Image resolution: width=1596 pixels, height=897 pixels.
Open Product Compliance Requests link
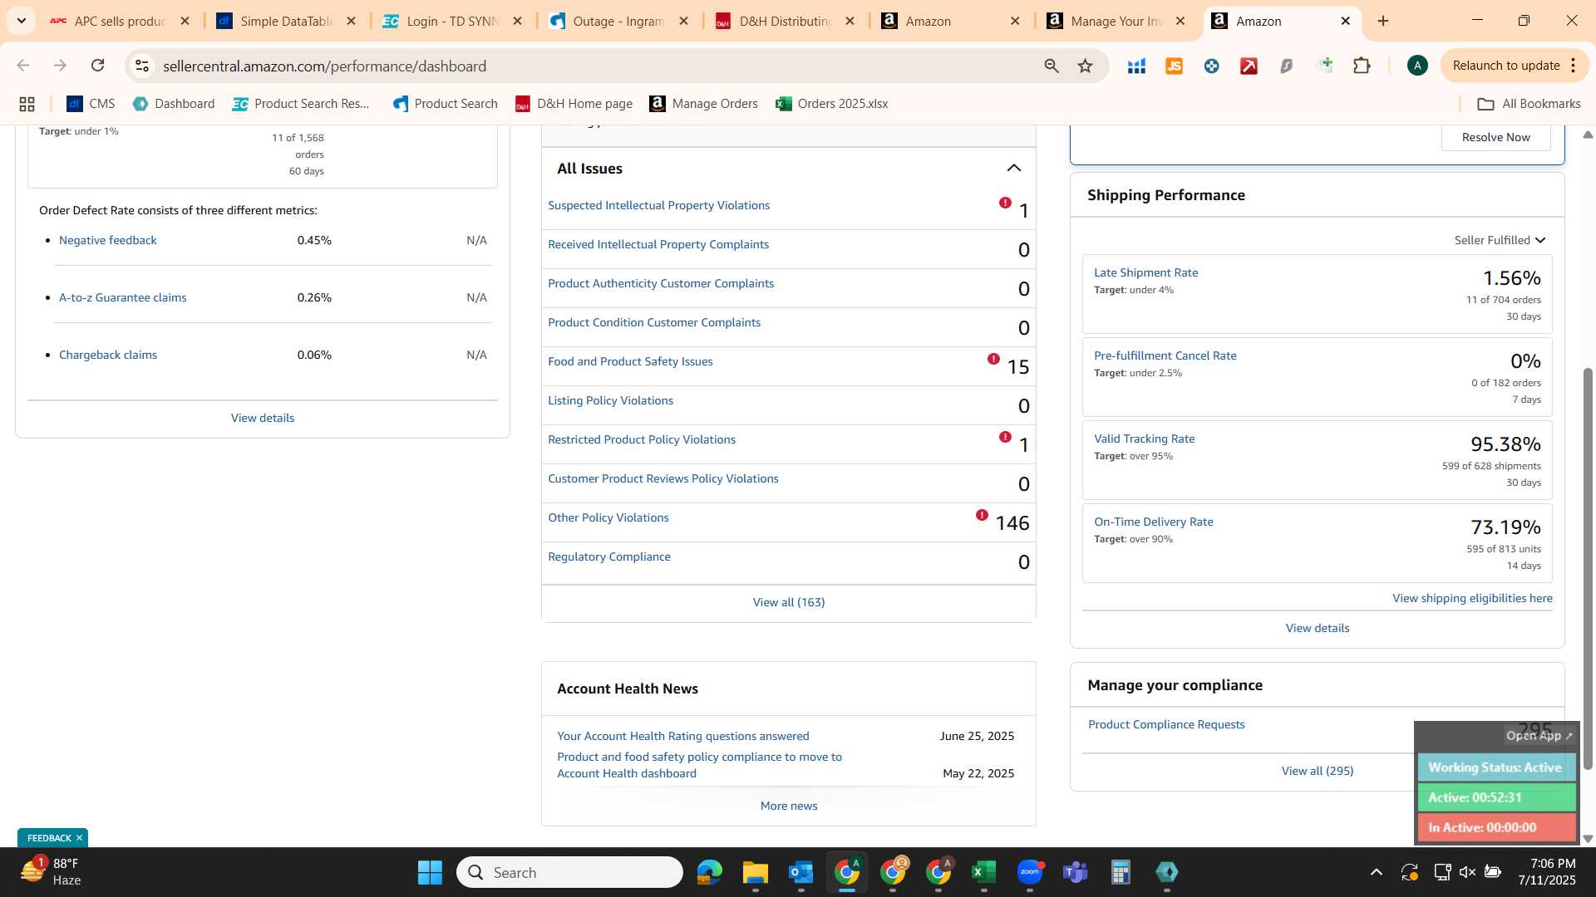click(1166, 724)
